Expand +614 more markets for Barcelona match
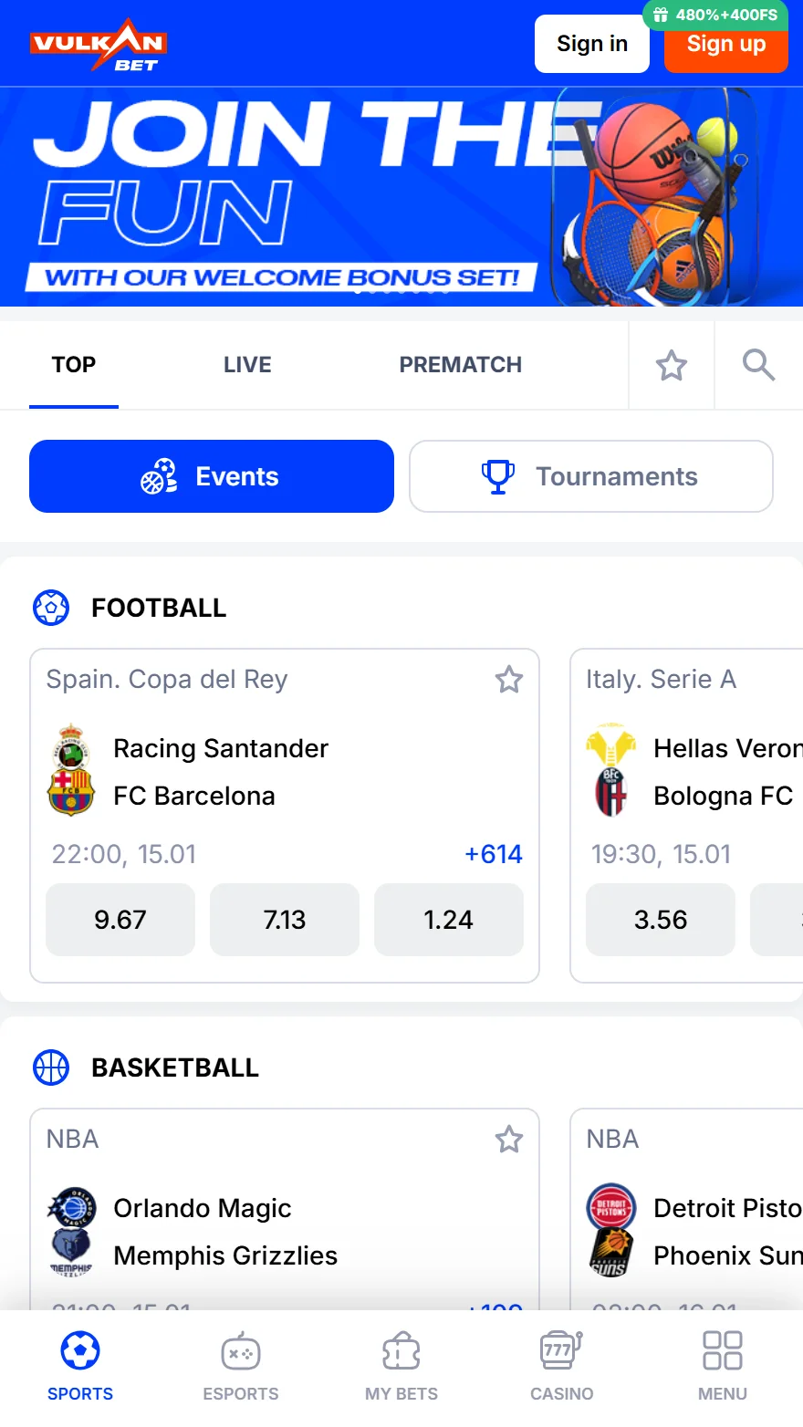Screen dimensions: 803x1427 pos(494,854)
